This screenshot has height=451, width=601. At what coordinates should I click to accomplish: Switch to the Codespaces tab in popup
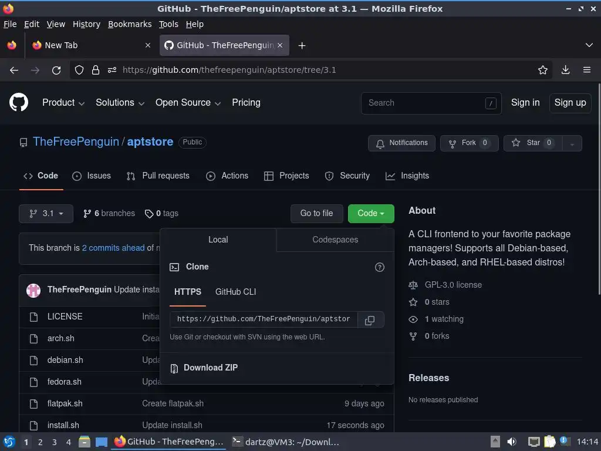pyautogui.click(x=335, y=240)
